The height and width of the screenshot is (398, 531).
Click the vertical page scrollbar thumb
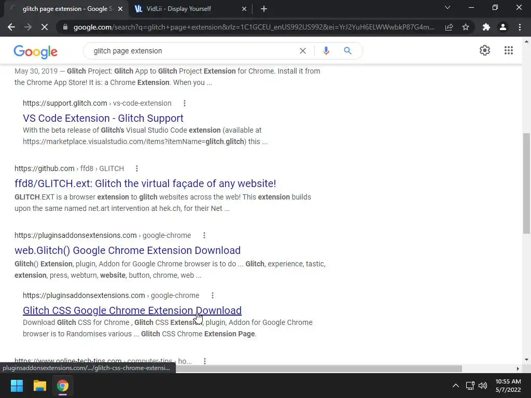526,183
